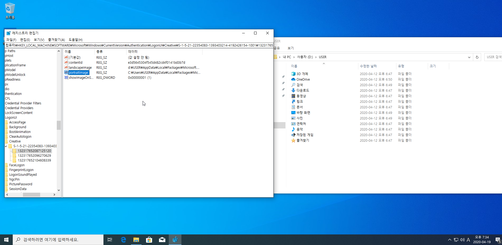
Task: Refresh the File Explorer folder view
Action: pos(477,57)
